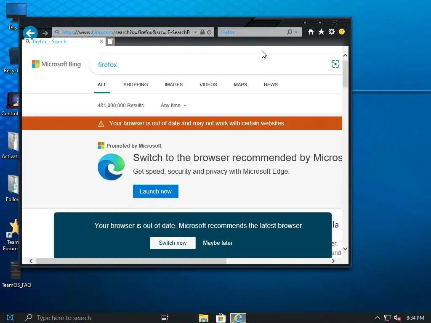Click the Launch now button

[156, 191]
